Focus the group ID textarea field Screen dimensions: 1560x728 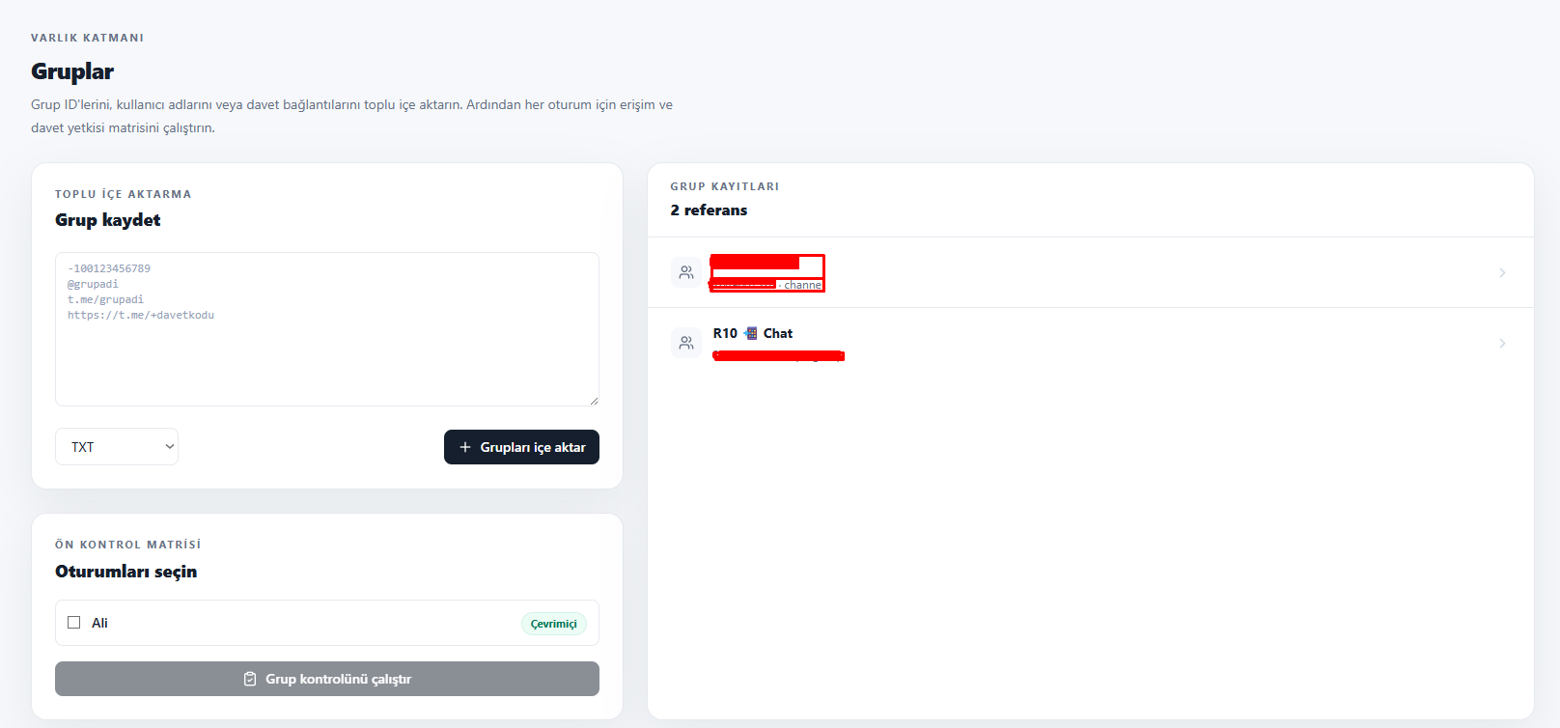pos(327,329)
